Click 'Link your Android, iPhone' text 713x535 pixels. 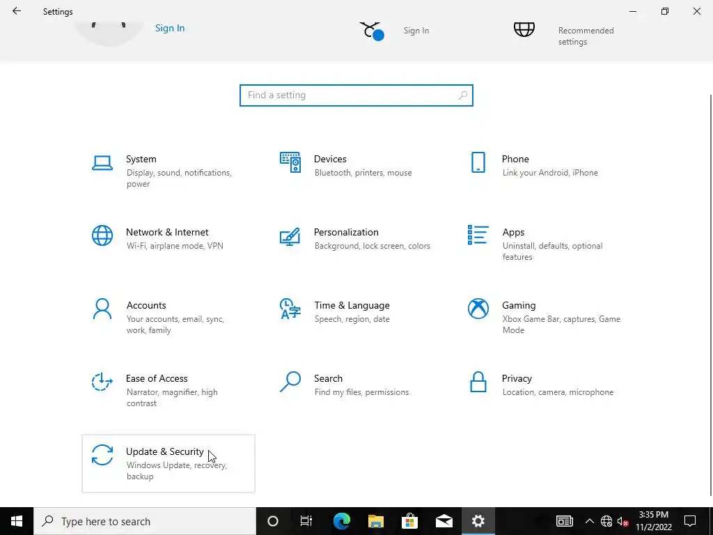click(550, 173)
